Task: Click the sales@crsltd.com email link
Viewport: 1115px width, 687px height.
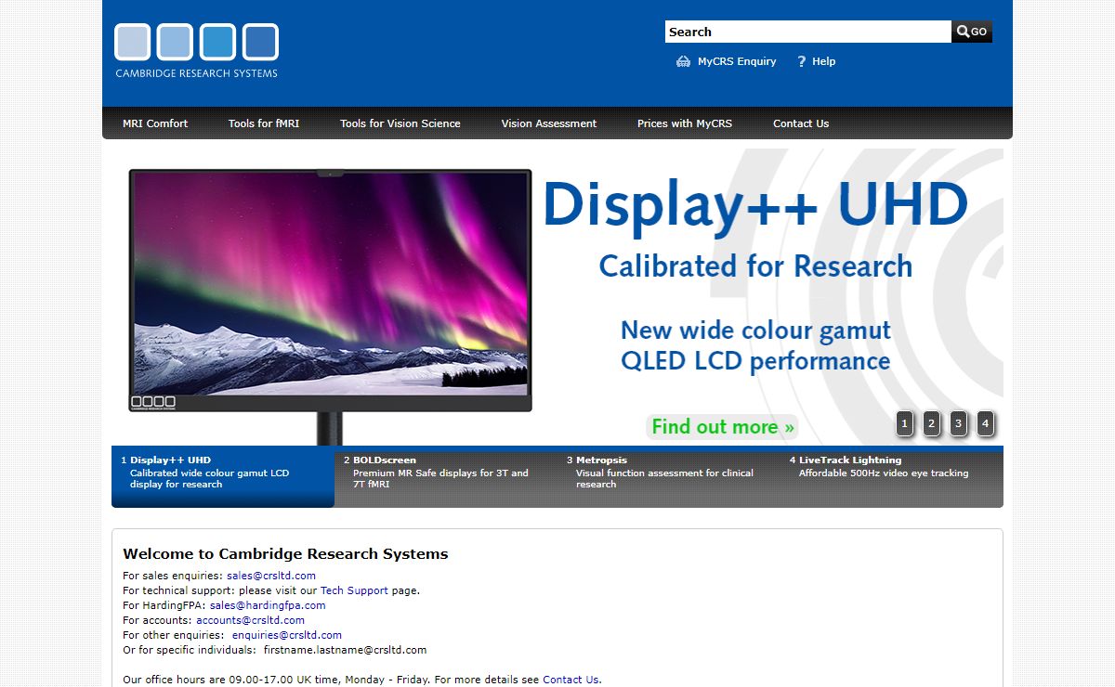Action: [x=271, y=576]
